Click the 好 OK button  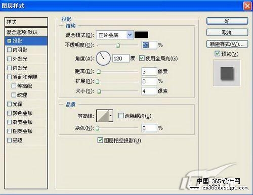(227, 21)
